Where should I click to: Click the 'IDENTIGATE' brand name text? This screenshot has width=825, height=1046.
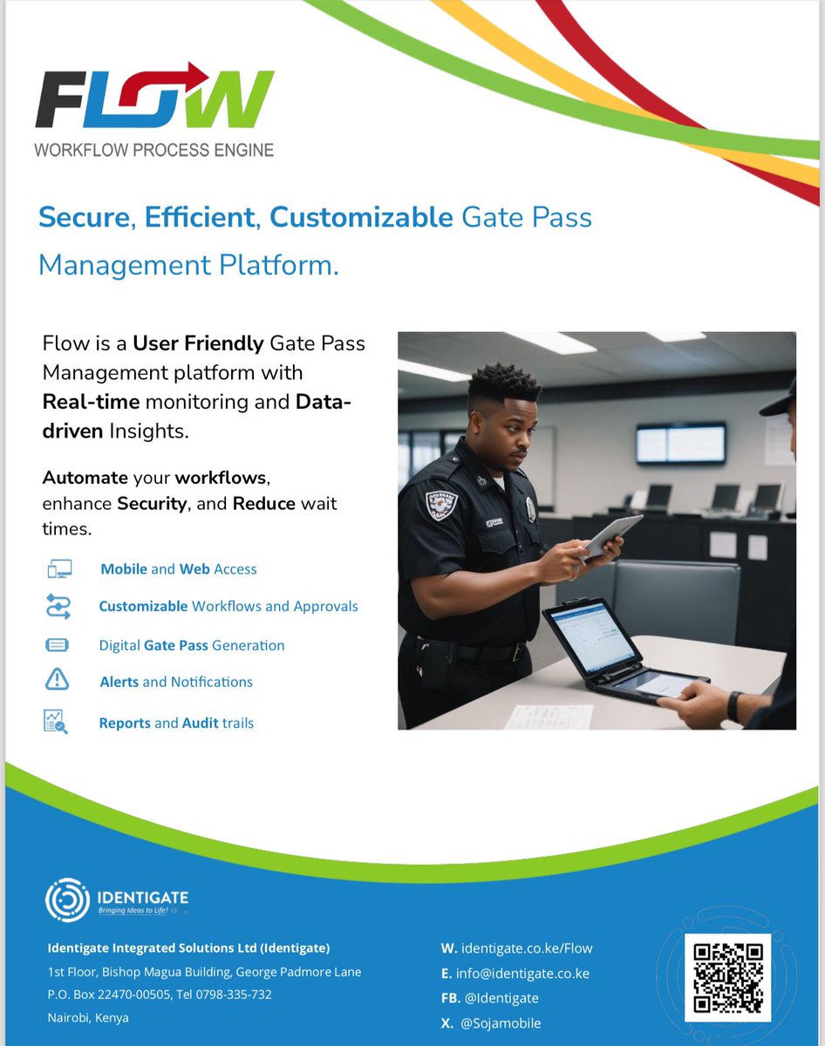(x=142, y=897)
